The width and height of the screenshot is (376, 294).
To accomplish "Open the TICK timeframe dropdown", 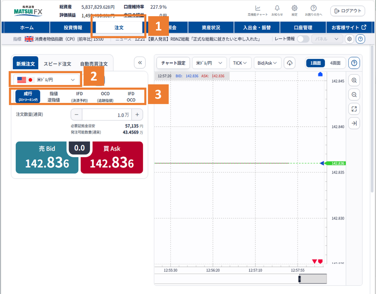I will pos(240,63).
